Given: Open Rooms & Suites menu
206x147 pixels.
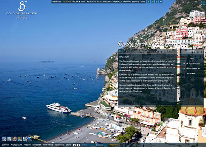Looking at the screenshot, I should tap(79, 2).
